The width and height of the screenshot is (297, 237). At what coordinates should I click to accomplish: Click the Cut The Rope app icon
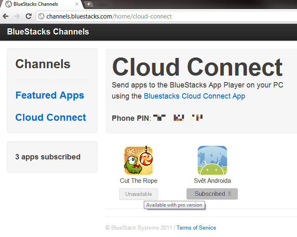[138, 160]
